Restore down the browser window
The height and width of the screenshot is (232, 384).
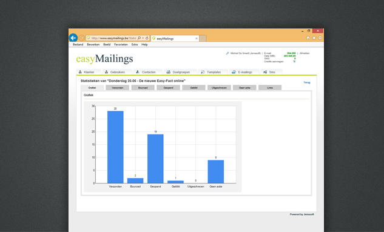point(309,31)
